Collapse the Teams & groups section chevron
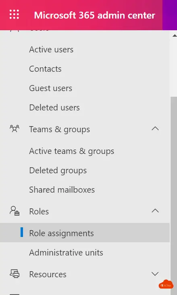 pos(155,129)
